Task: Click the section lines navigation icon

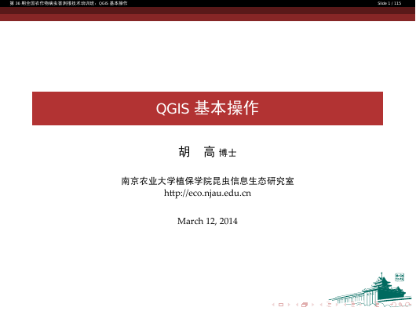Action: pyautogui.click(x=353, y=304)
